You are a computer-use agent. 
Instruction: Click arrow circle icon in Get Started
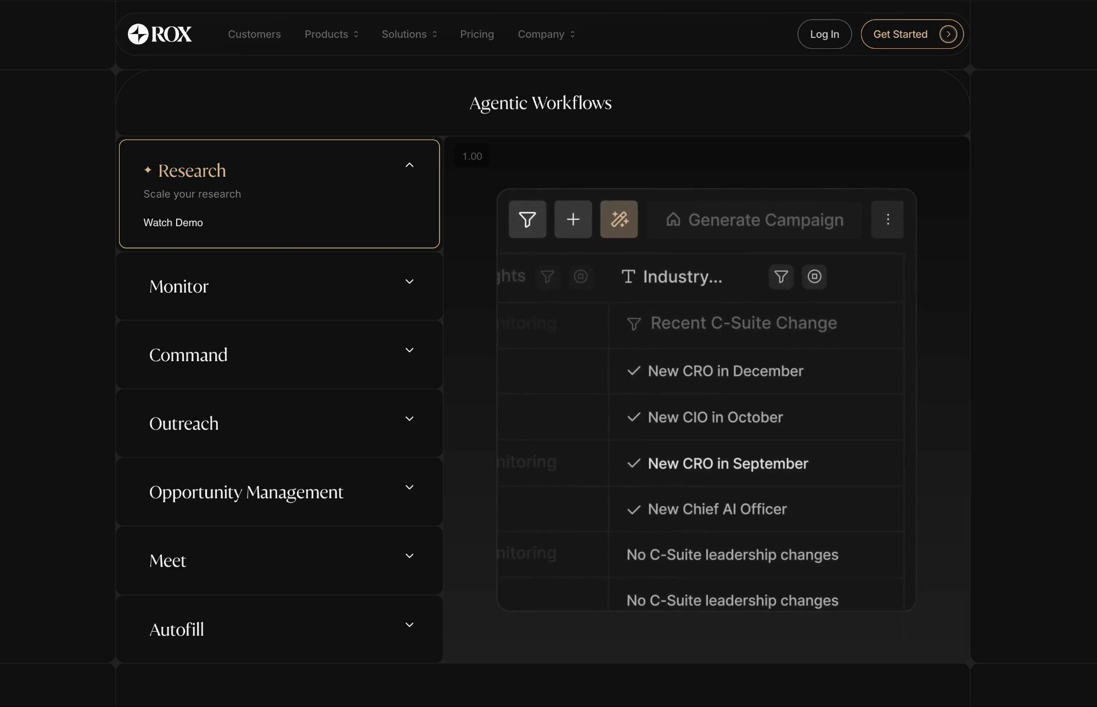coord(948,34)
